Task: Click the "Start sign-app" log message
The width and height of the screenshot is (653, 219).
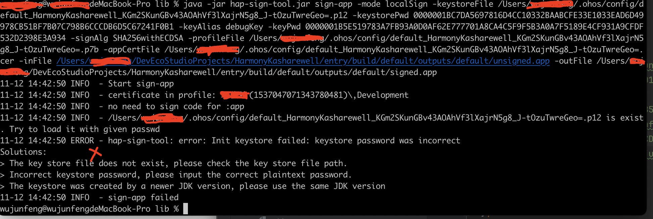Action: (x=141, y=84)
